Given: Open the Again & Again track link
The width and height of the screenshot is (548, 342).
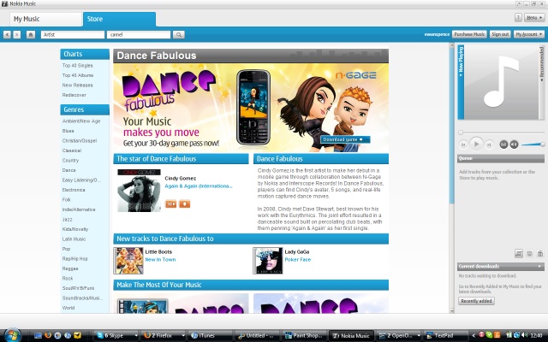Looking at the screenshot, I should pos(198,186).
